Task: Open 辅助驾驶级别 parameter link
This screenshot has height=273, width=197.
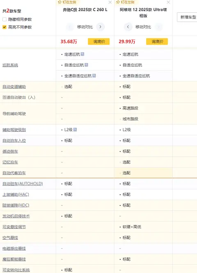Action: pyautogui.click(x=14, y=130)
